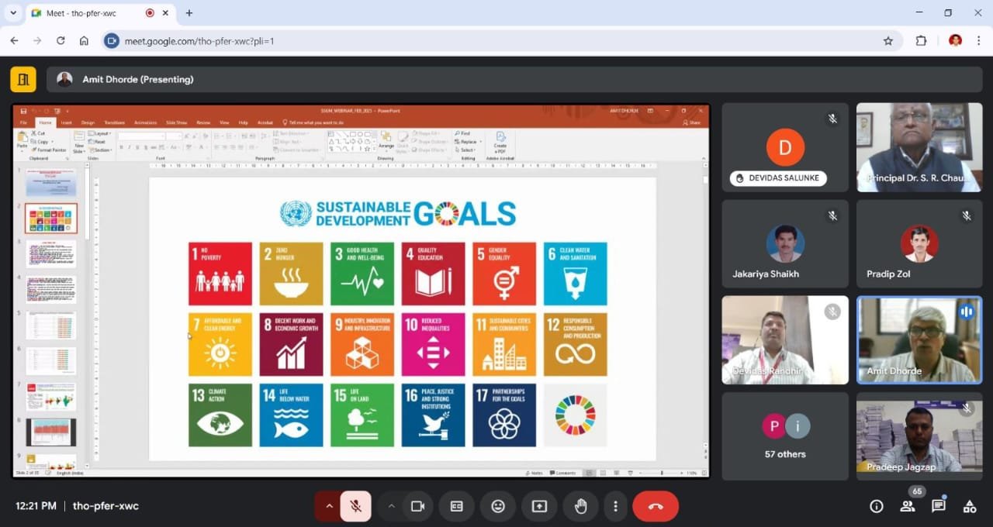Screen dimensions: 993x527
Task: Open the Replace dropdown in shared PowerPoint
Action: 466,142
